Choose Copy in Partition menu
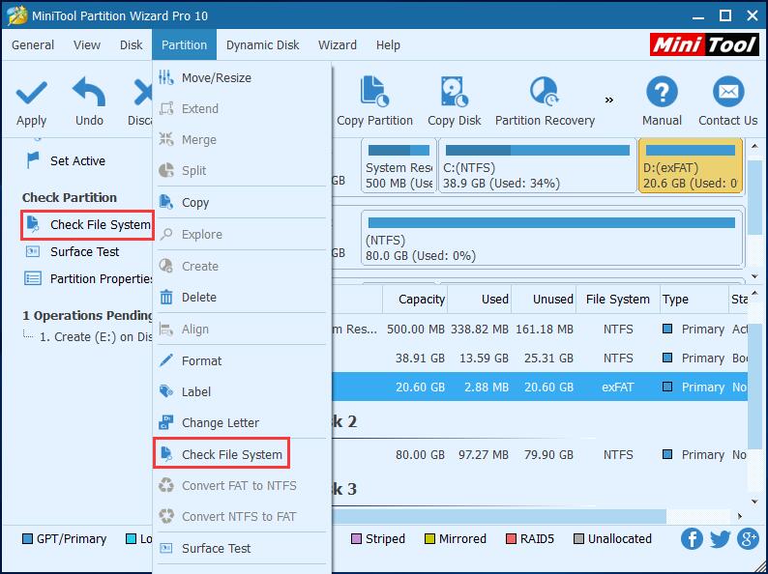This screenshot has width=768, height=574. click(x=195, y=203)
